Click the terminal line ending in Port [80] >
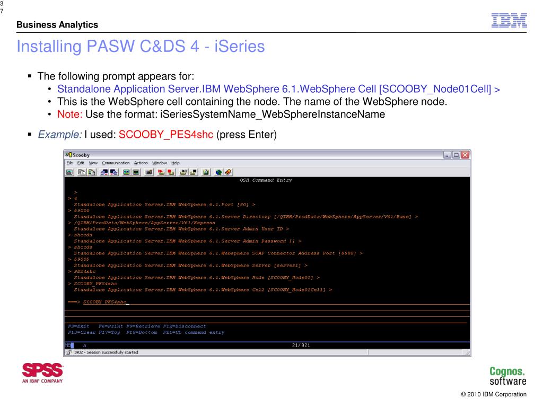Viewport: 543px width, 407px height. tap(164, 205)
